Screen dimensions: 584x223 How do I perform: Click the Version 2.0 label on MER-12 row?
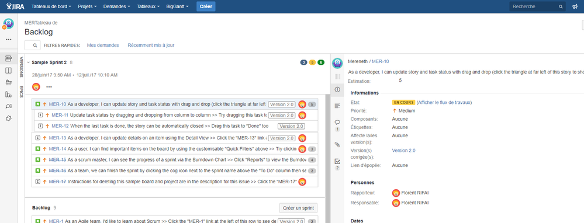tap(292, 126)
